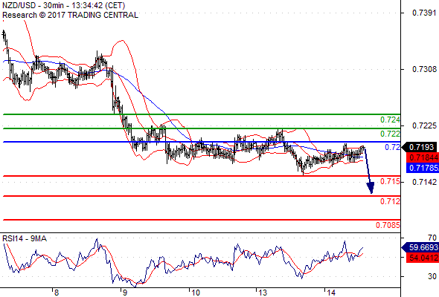
Task: Click the green 0.722 resistance level label
Action: [390, 134]
